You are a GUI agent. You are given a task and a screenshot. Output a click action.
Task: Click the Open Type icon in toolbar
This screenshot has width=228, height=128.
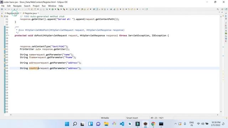pyautogui.click(x=82, y=9)
